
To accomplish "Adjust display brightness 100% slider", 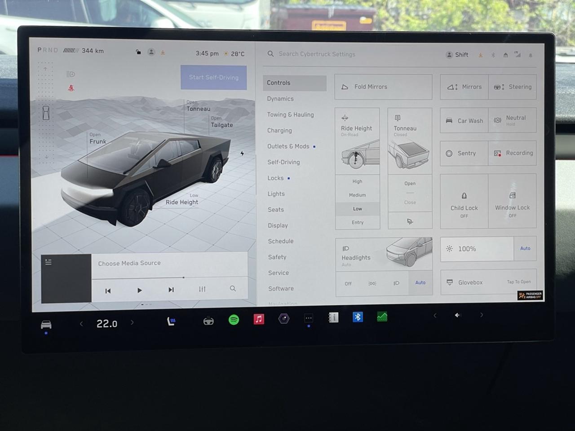I will click(477, 249).
